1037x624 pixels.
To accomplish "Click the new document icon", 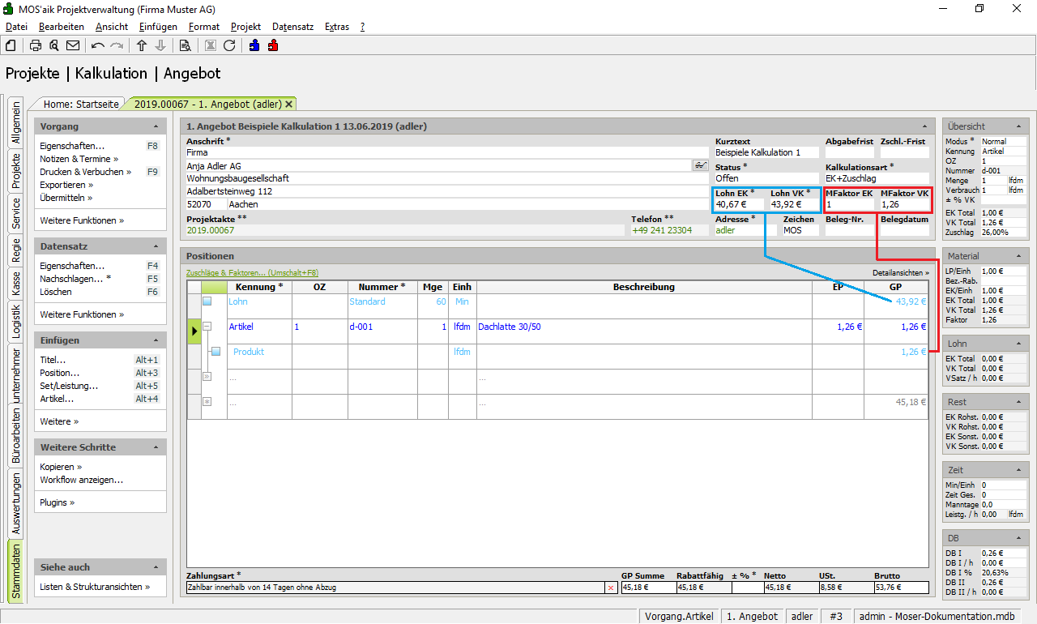I will coord(11,45).
